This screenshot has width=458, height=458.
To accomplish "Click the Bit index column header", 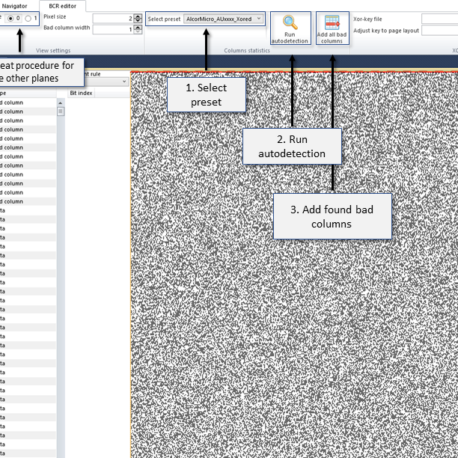I will 81,94.
